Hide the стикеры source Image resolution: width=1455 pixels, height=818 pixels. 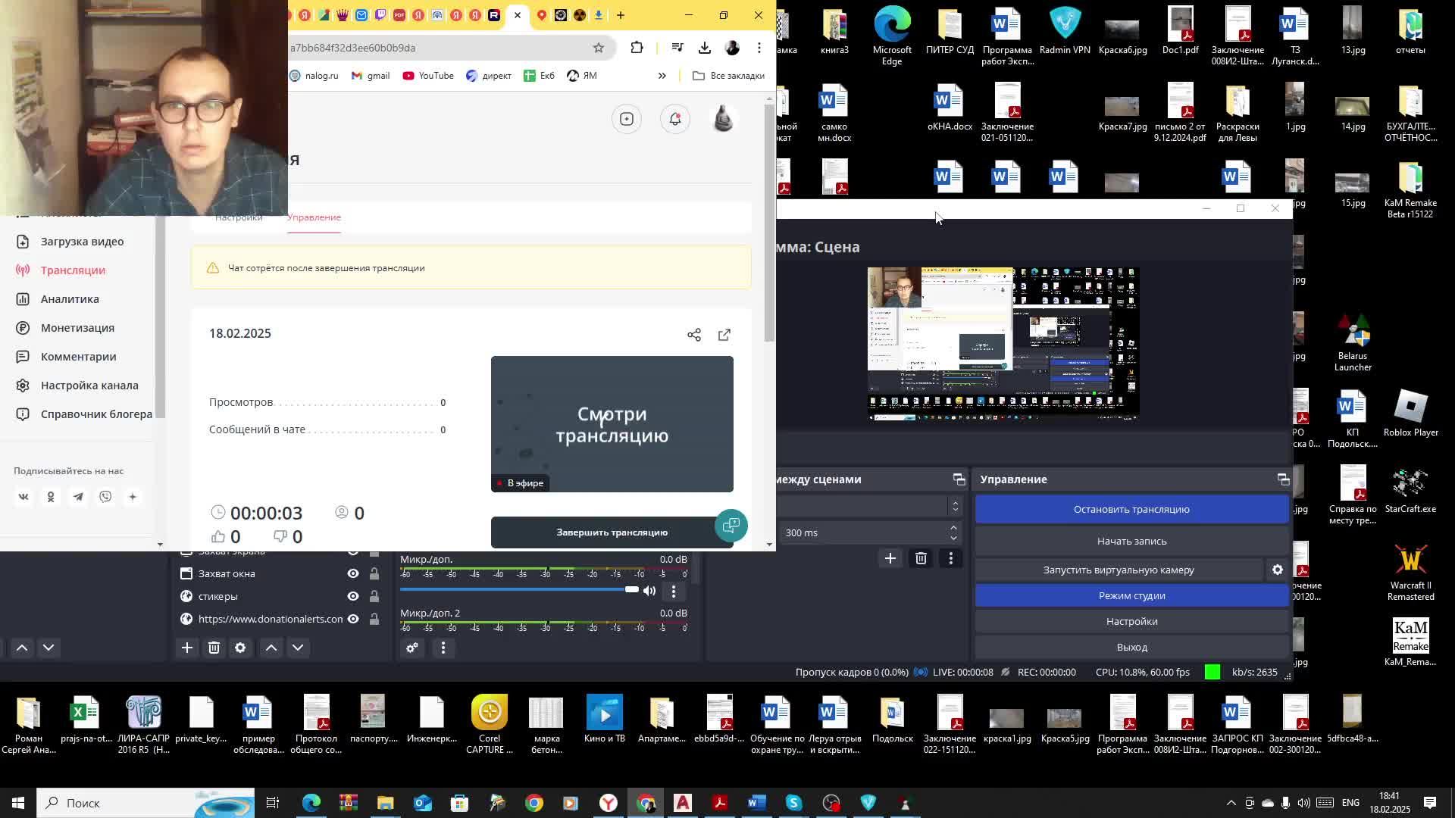pos(353,597)
